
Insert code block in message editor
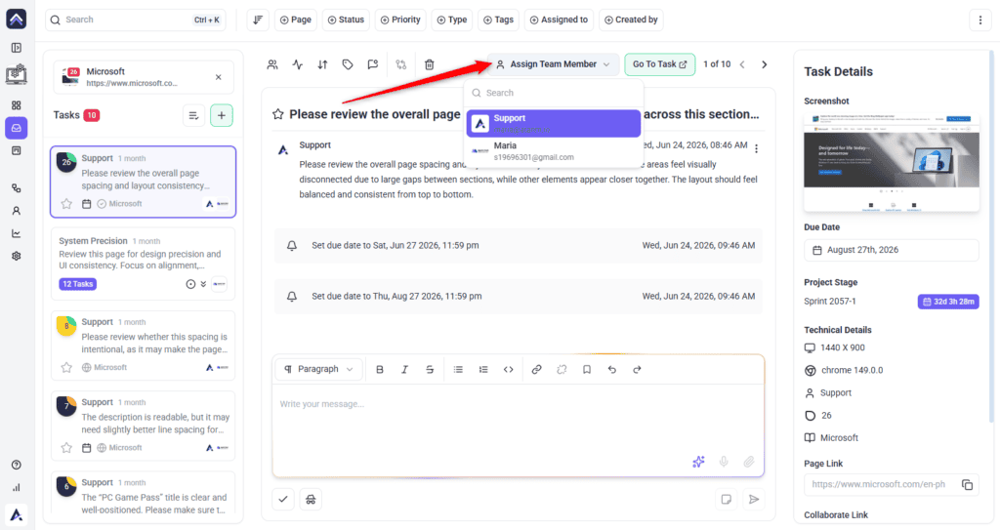pyautogui.click(x=508, y=369)
